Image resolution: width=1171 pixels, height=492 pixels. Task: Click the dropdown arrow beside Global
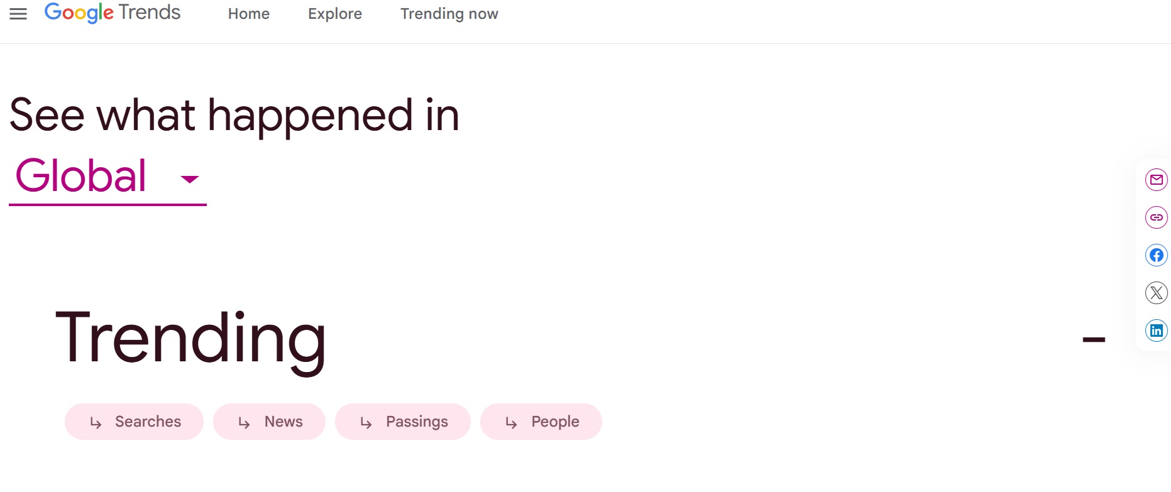point(189,179)
